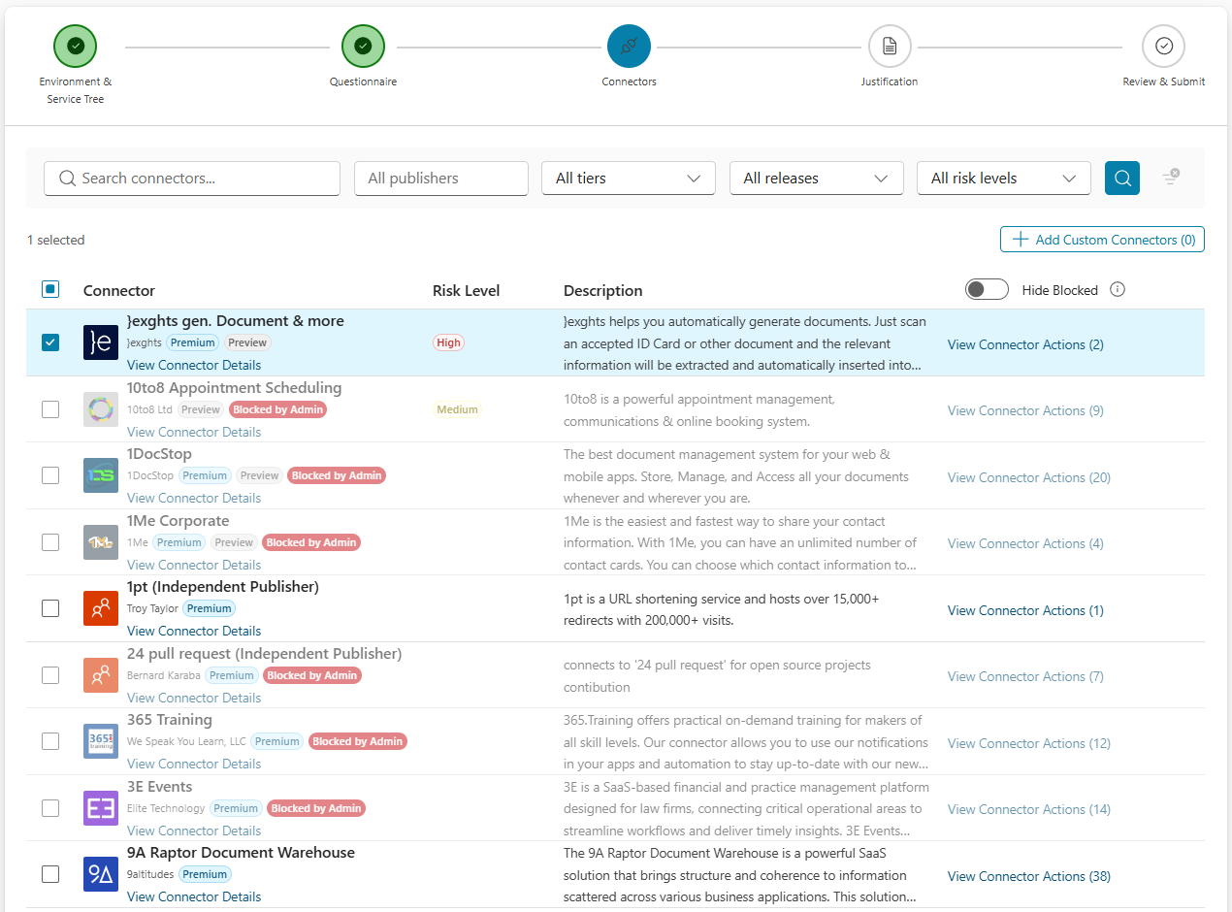Open View Connector Details for 1pt
Screen dimensions: 1232x912
[194, 631]
